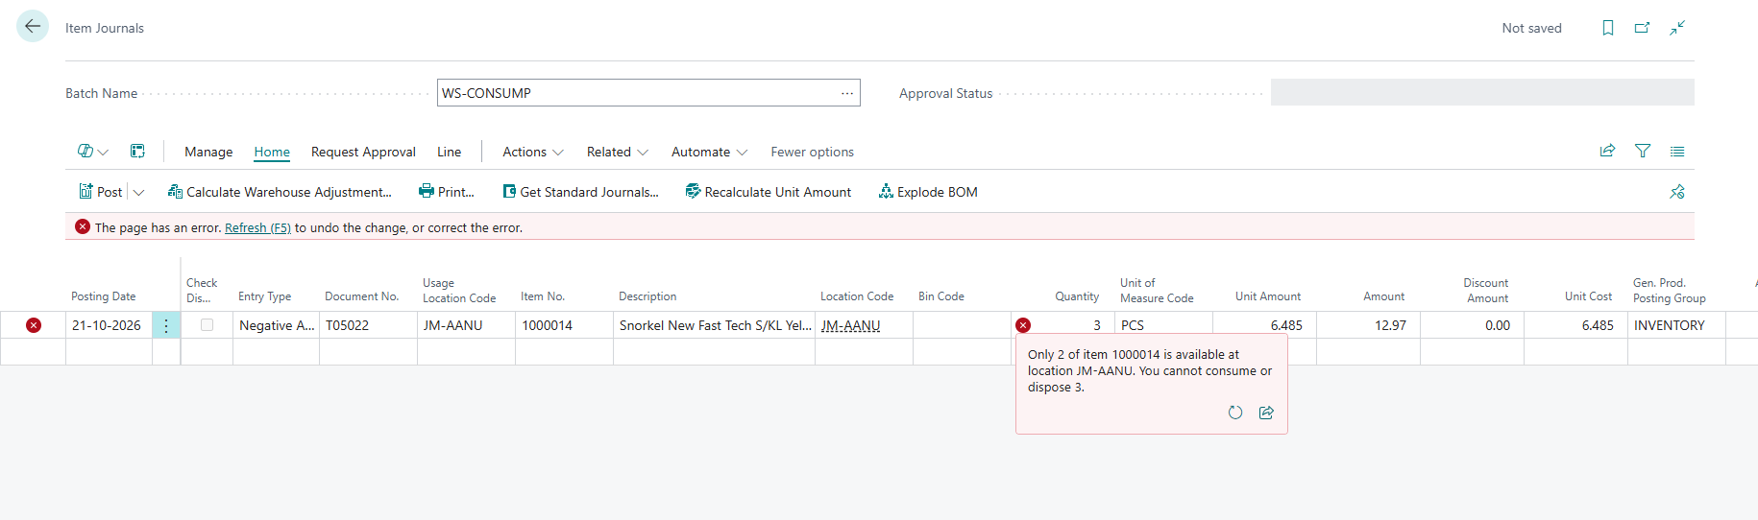This screenshot has width=1758, height=520.
Task: Open the Copilot dropdown icon
Action: [93, 152]
